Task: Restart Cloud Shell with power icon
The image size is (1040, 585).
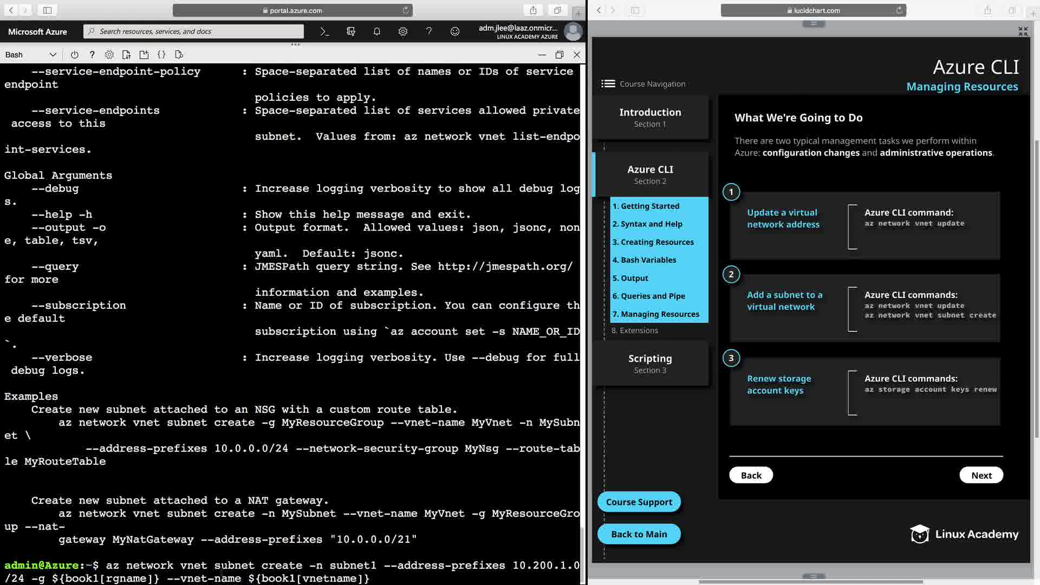Action: tap(75, 55)
